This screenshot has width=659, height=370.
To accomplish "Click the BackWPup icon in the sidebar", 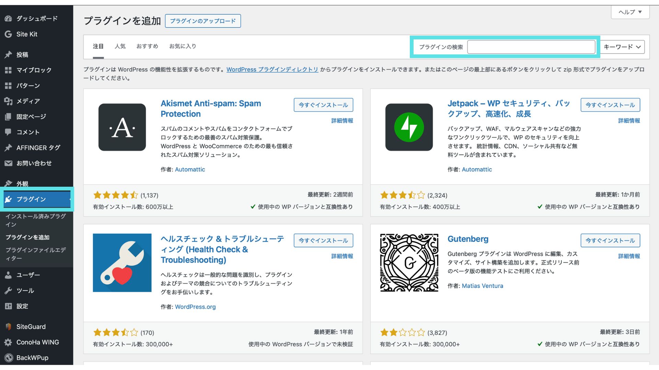I will pos(8,358).
